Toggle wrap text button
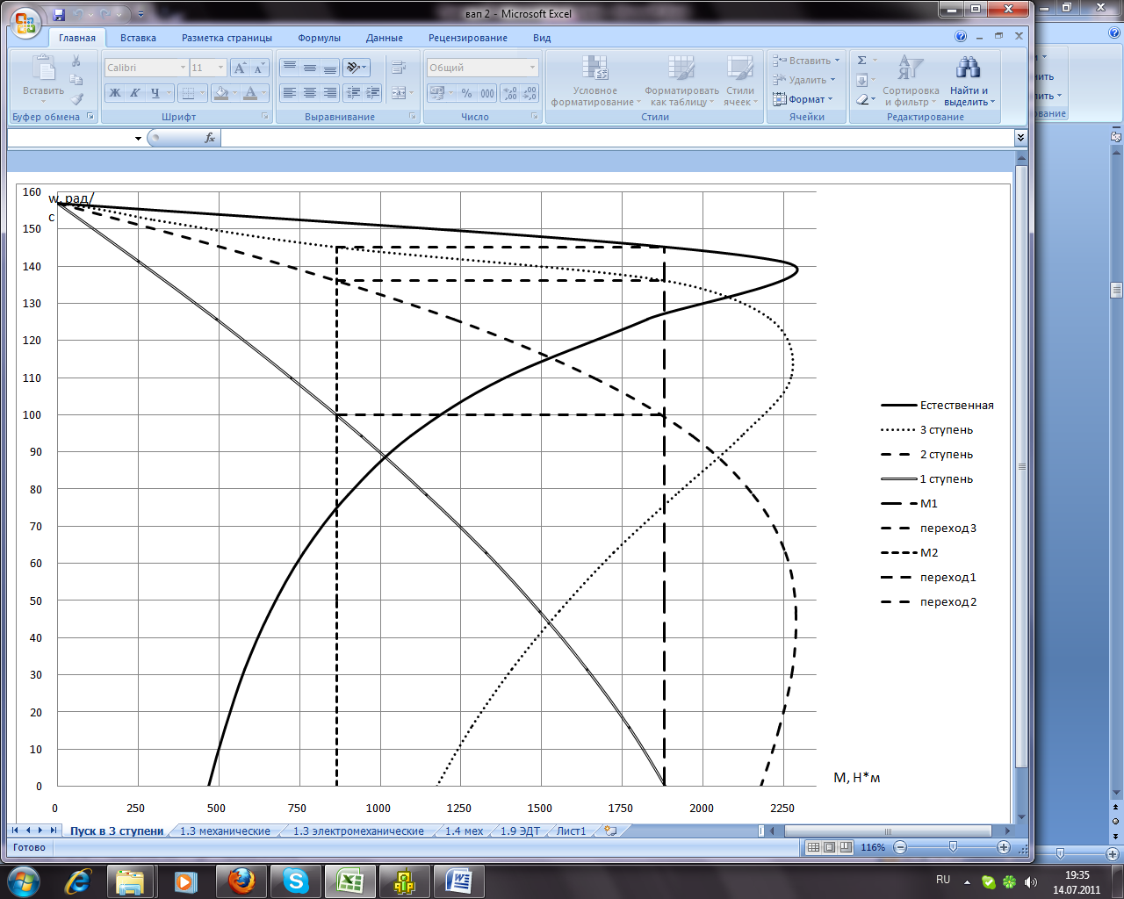 (398, 68)
